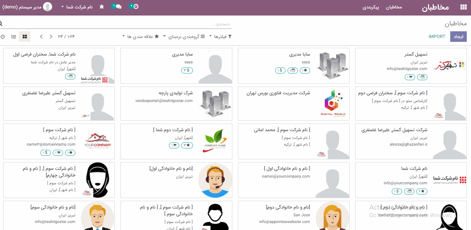
Task: Open the apps grid menu icon
Action: [463, 7]
